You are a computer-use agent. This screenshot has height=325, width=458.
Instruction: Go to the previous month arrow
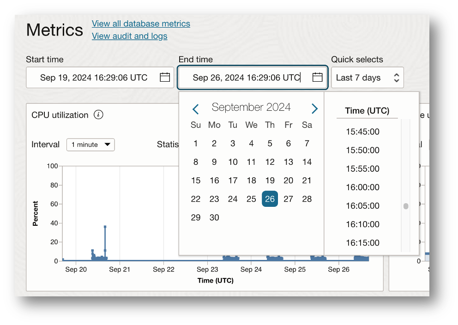[195, 109]
